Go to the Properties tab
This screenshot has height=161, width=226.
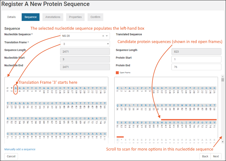pos(75,17)
